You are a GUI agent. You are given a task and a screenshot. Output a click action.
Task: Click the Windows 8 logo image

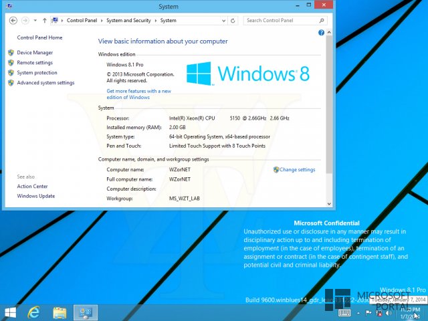pos(248,74)
